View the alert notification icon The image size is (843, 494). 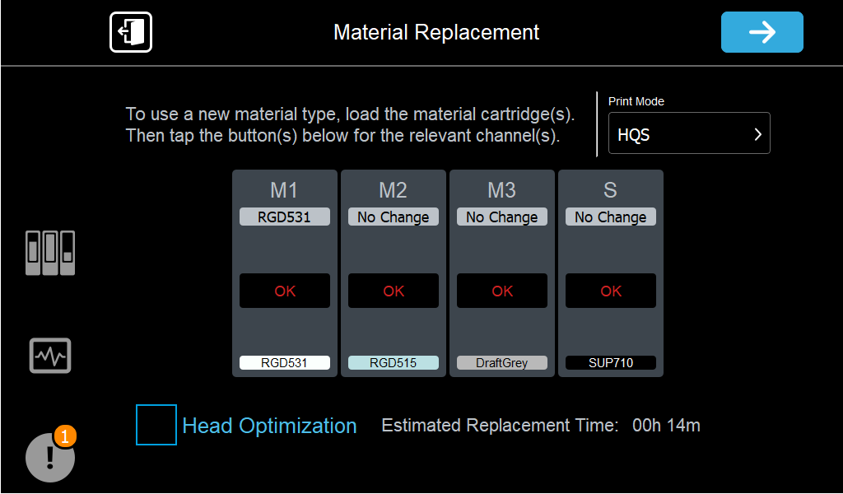[x=49, y=458]
